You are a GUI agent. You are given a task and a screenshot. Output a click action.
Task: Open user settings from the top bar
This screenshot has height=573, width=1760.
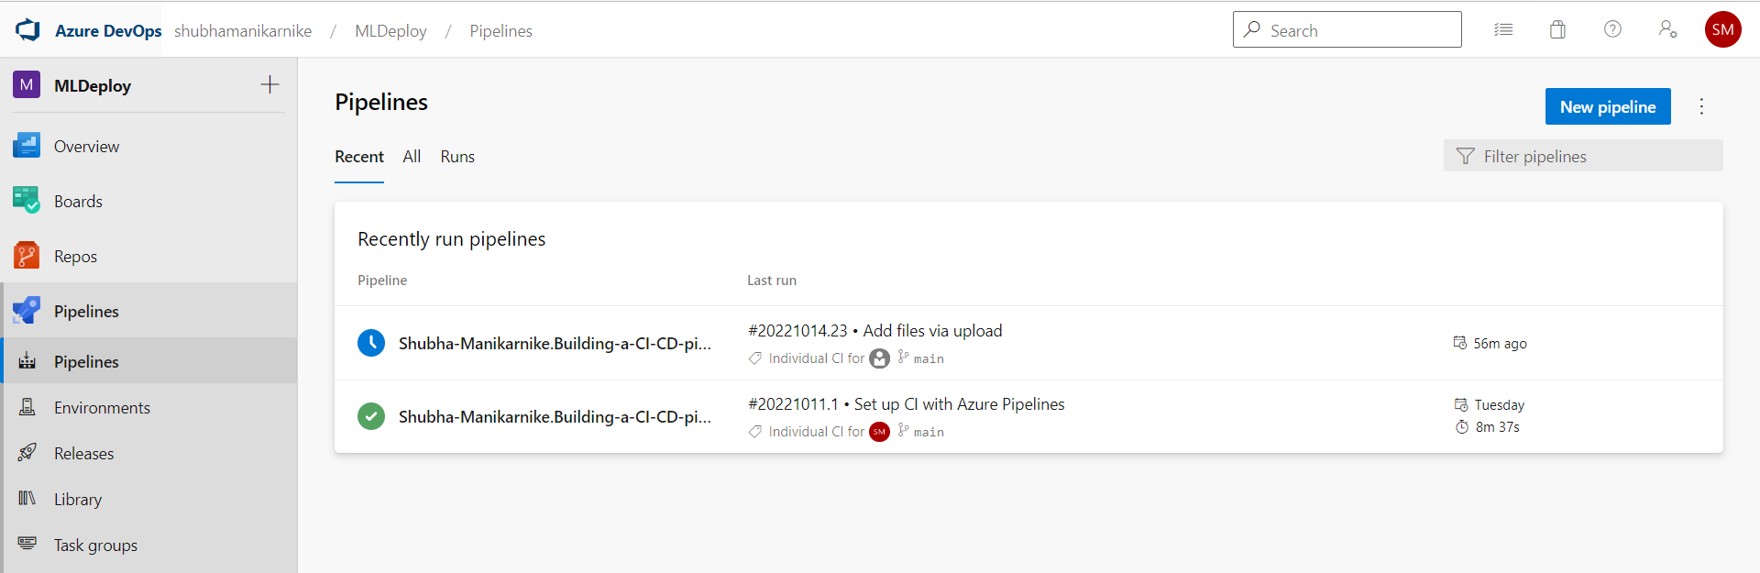tap(1668, 28)
